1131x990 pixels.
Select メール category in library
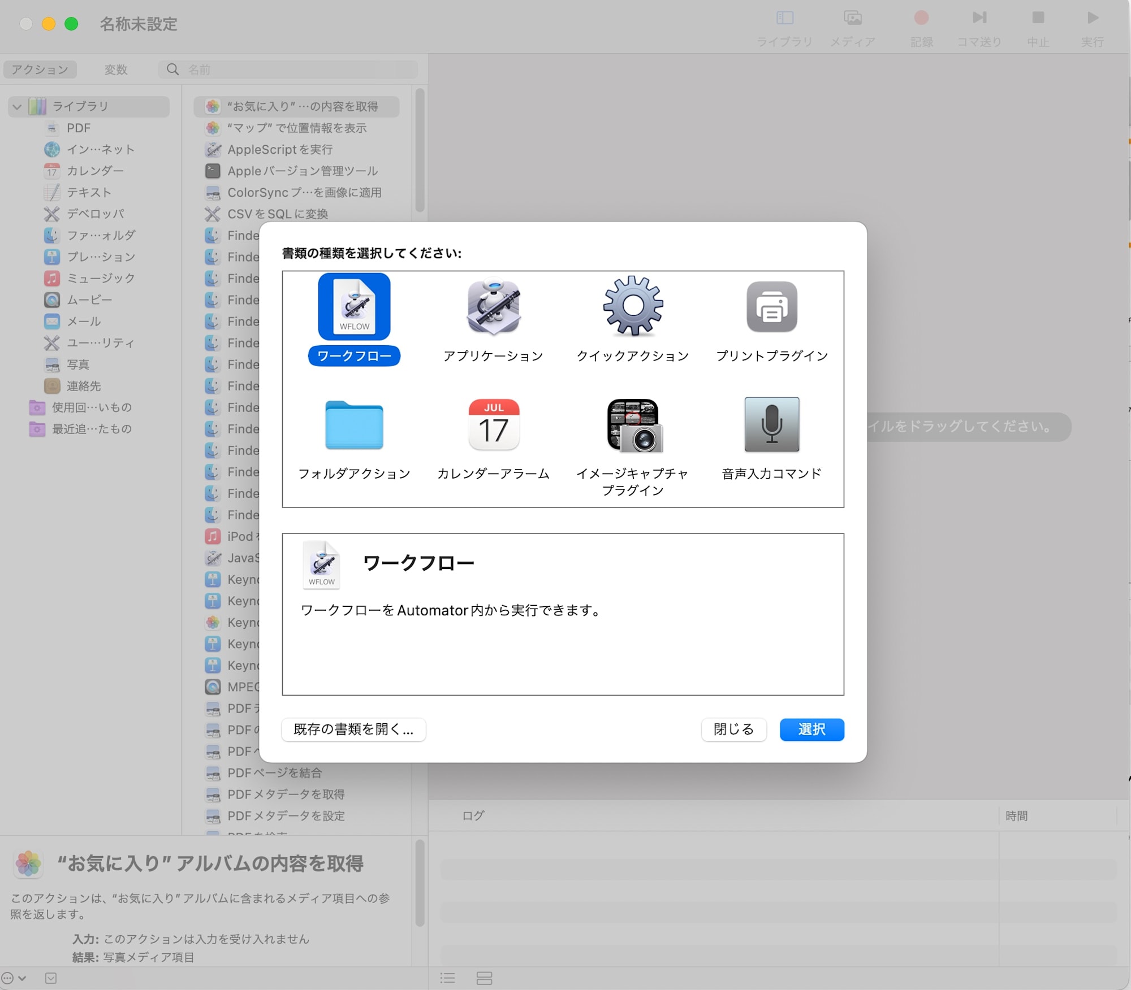pyautogui.click(x=72, y=321)
